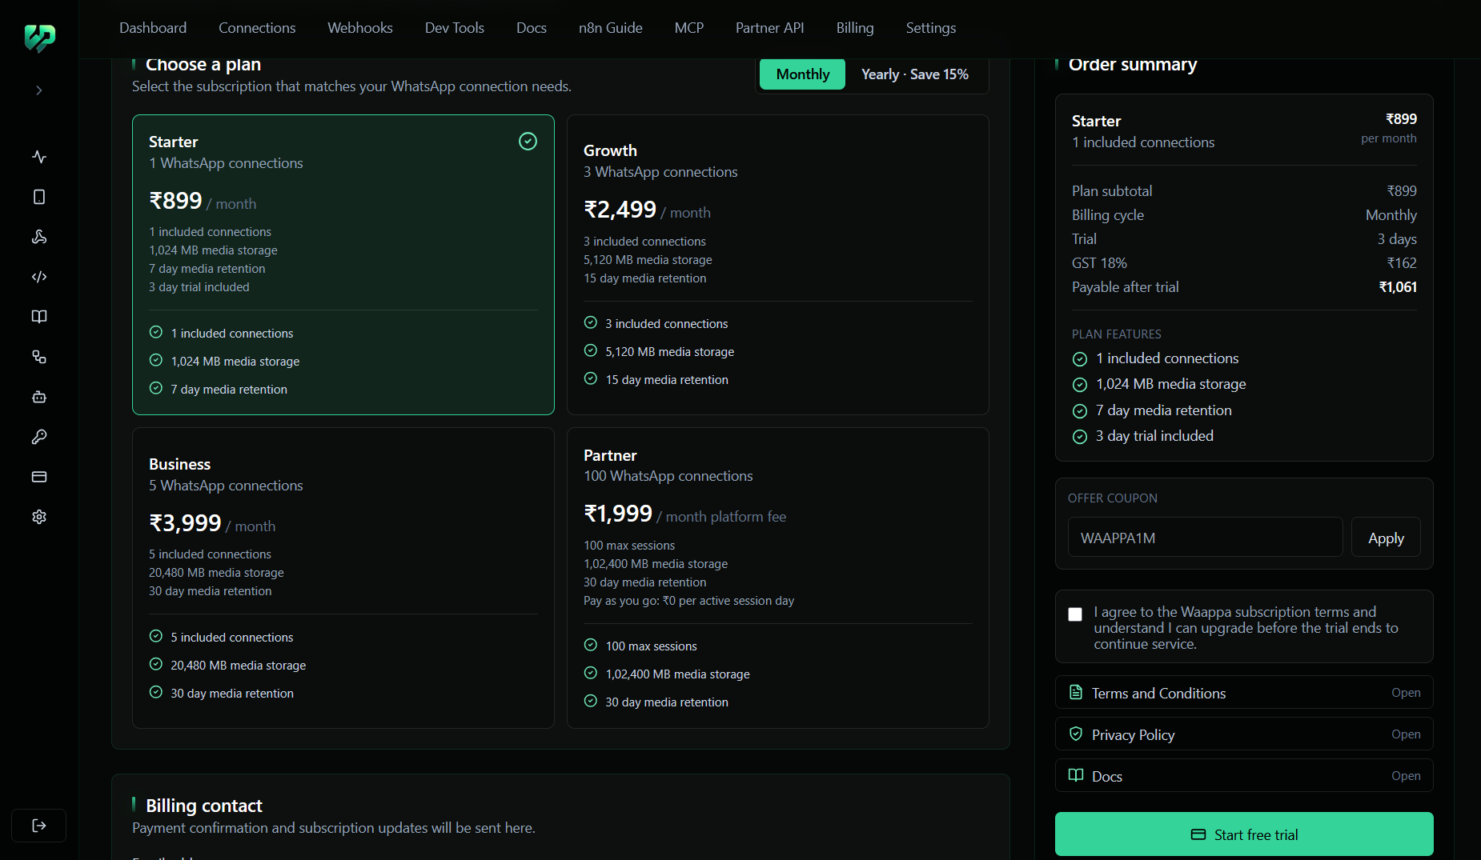
Task: Select the Starter plan card
Action: pyautogui.click(x=343, y=265)
